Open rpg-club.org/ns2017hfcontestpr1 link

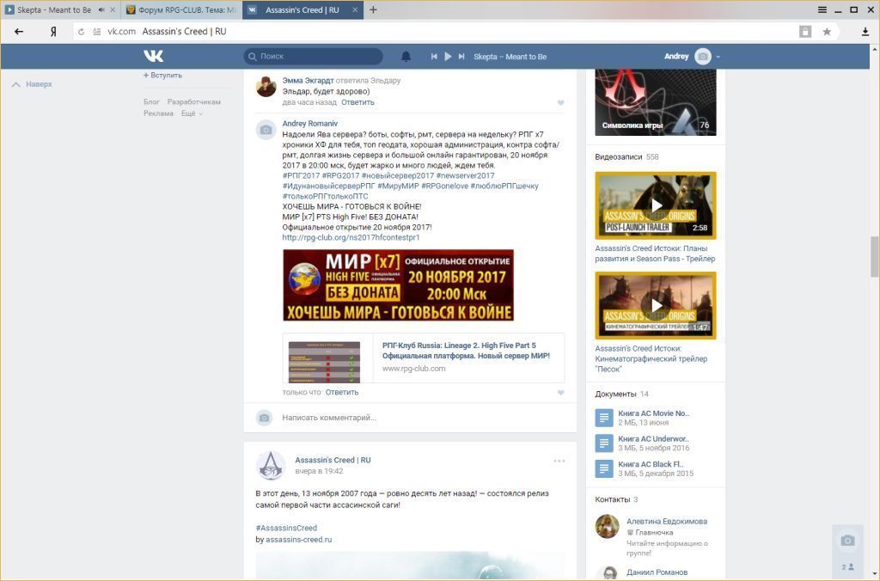[x=351, y=237]
